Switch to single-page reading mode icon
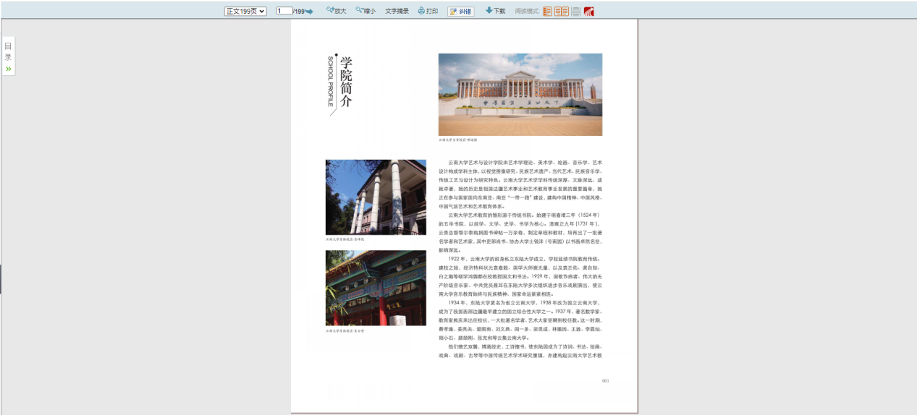The height and width of the screenshot is (415, 917). point(547,11)
